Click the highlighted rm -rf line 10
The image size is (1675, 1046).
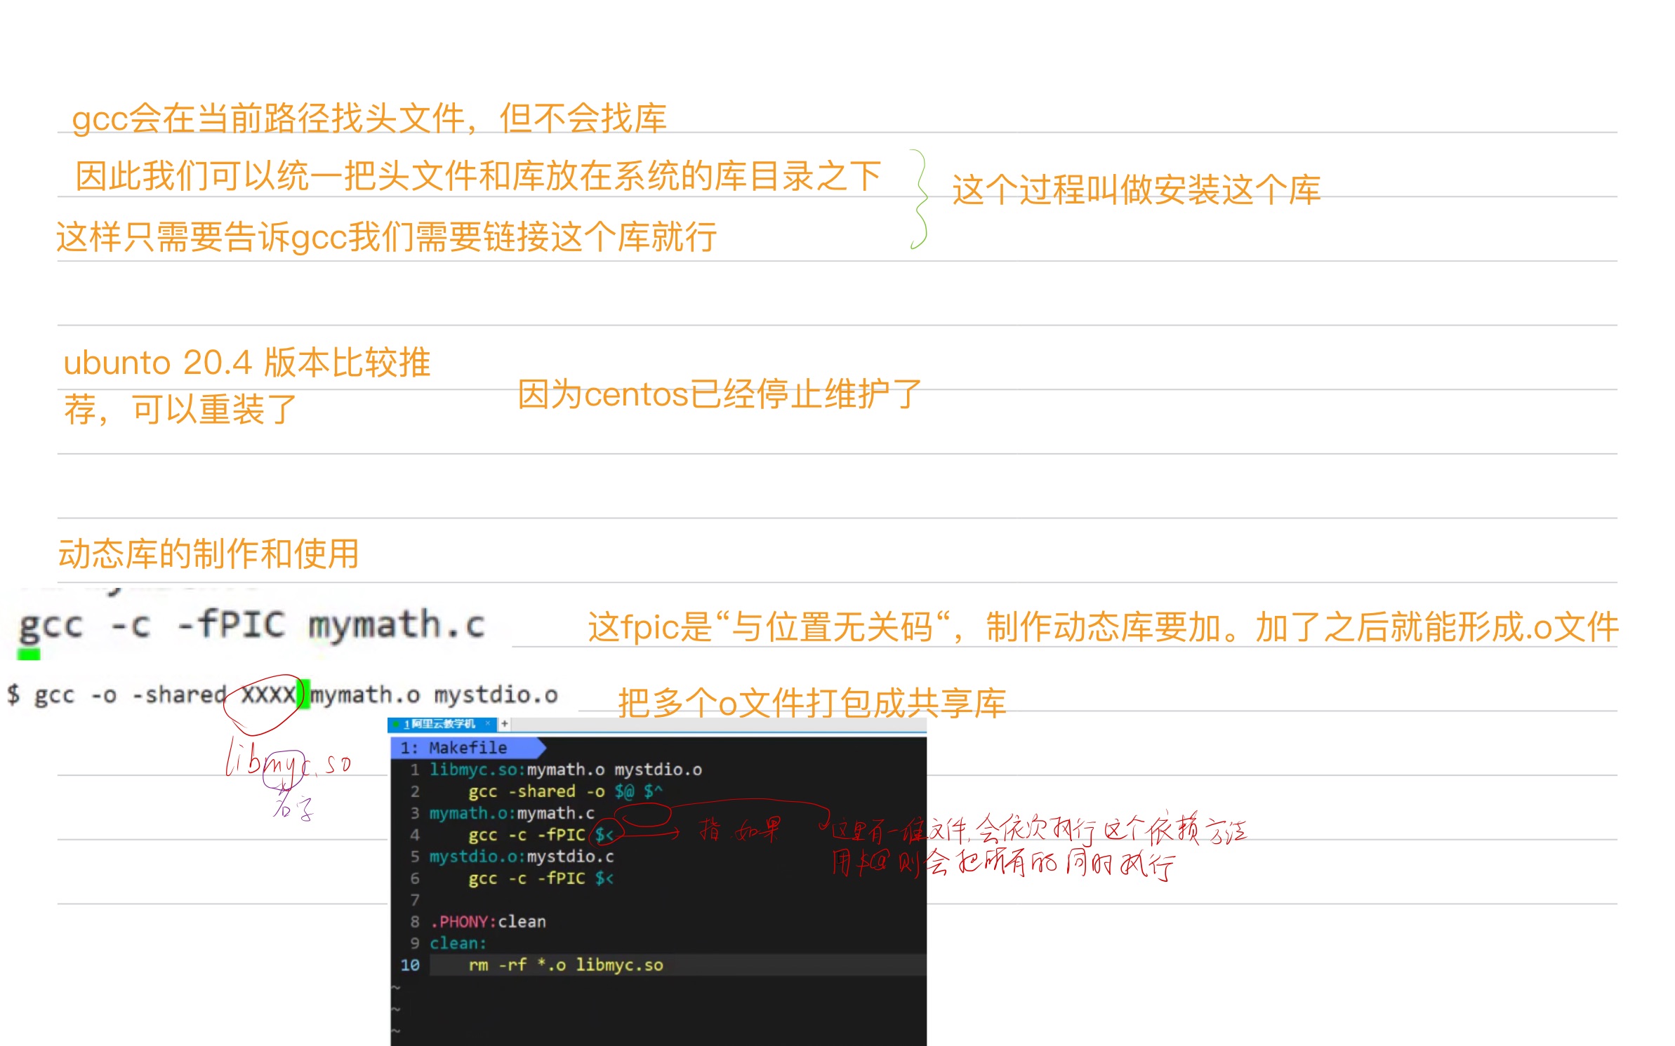pos(566,965)
